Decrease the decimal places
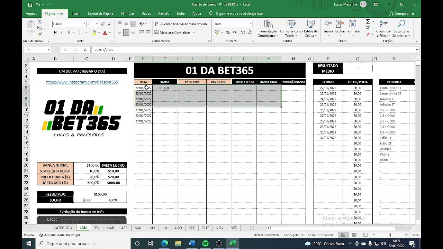This screenshot has height=249, width=443. [249, 33]
